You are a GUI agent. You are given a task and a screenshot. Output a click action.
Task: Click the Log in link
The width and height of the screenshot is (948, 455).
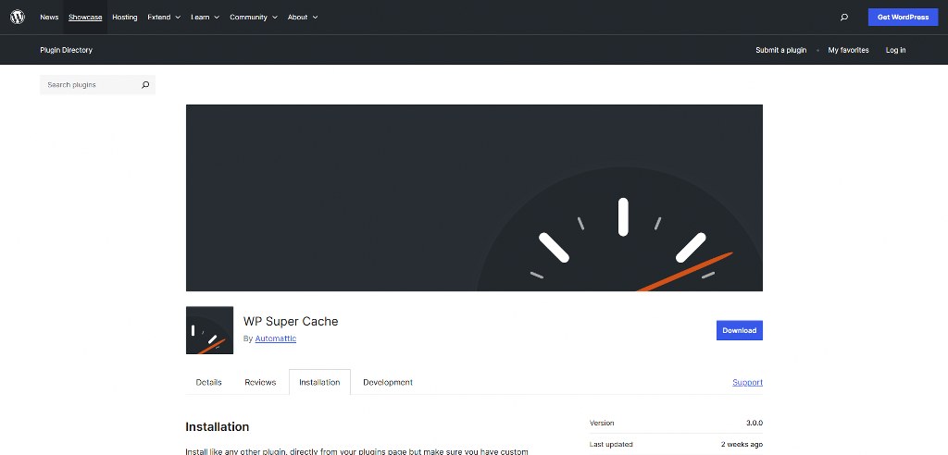pos(895,50)
